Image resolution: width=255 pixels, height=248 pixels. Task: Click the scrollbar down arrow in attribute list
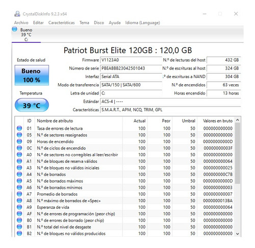coord(238,234)
